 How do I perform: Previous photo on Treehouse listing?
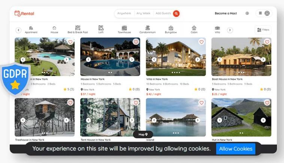23,120
